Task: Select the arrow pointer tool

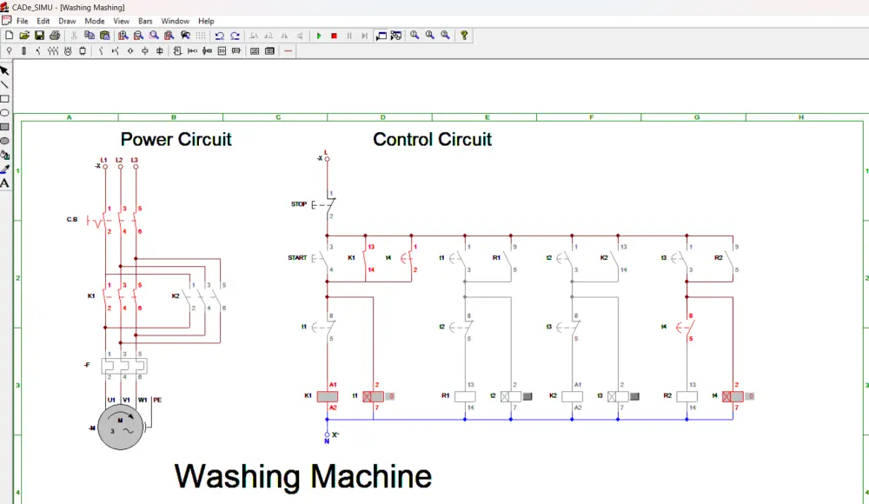Action: click(x=4, y=71)
